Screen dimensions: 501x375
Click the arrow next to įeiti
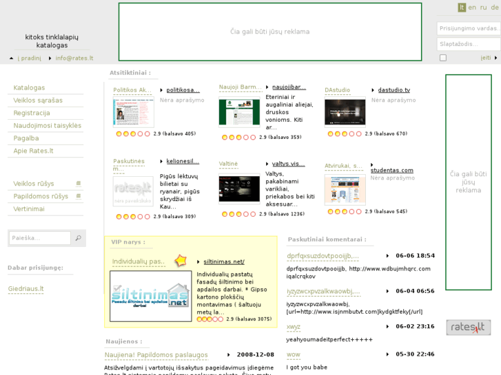coord(496,58)
